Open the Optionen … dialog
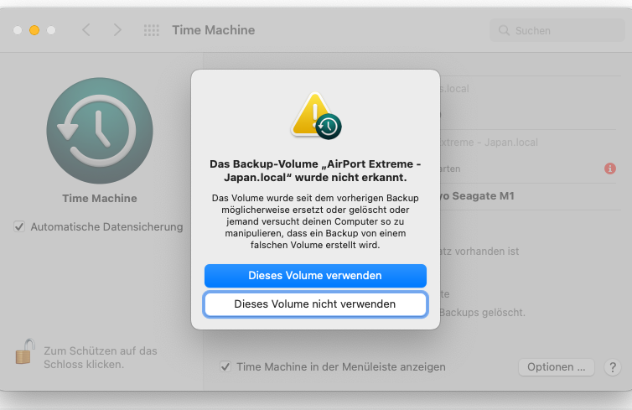The width and height of the screenshot is (632, 410). click(557, 367)
